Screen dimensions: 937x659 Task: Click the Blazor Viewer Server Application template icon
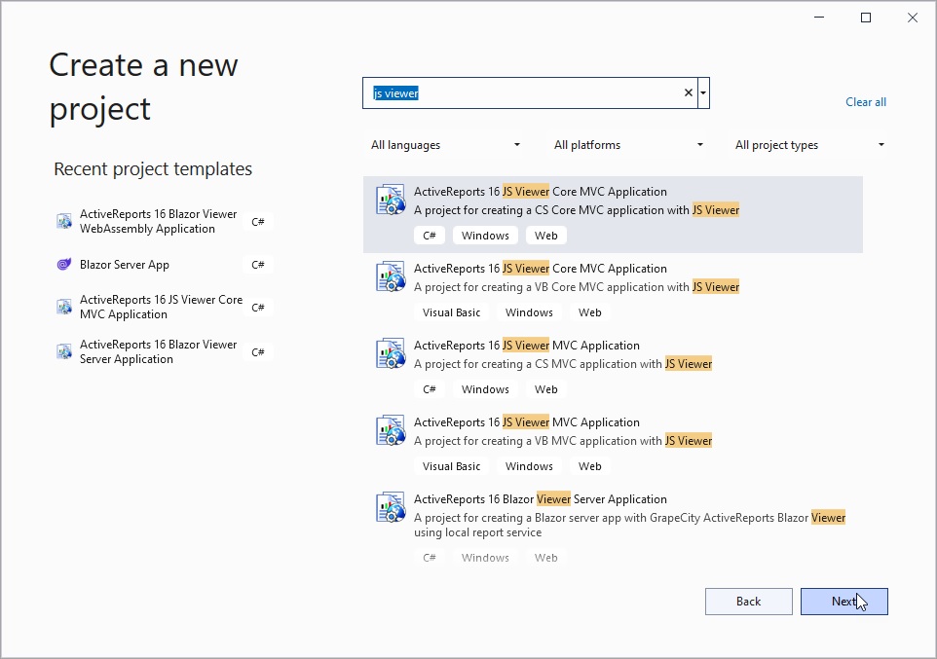tap(391, 508)
